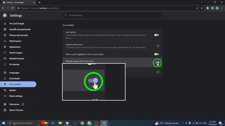Go to Privacy and security settings
This screenshot has width=225, height=126.
click(19, 35)
